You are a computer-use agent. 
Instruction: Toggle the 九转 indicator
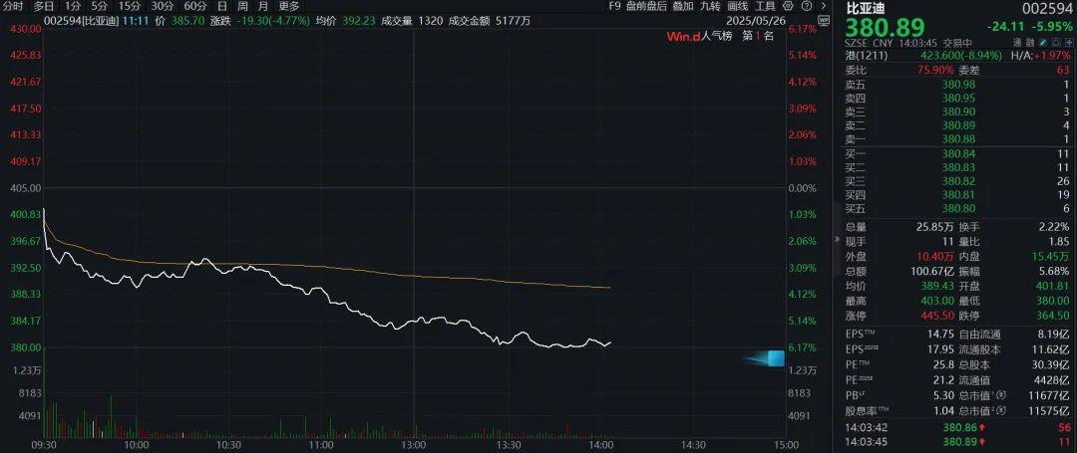(x=710, y=6)
